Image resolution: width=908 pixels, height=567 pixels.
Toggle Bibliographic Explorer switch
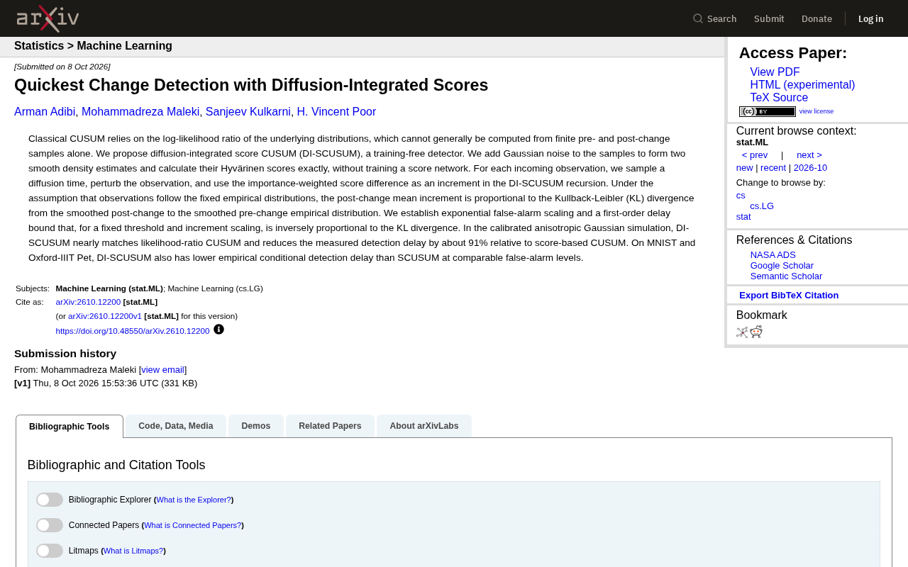point(50,500)
